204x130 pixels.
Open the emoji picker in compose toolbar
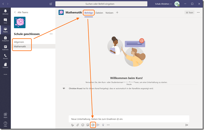83,125
